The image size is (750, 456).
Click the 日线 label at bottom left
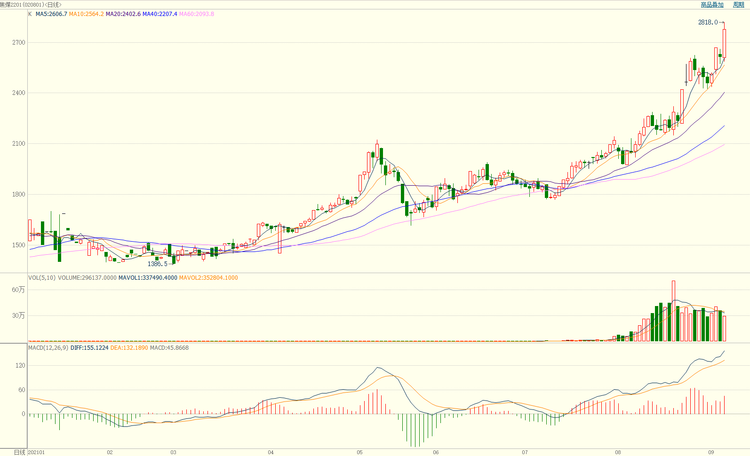click(19, 452)
